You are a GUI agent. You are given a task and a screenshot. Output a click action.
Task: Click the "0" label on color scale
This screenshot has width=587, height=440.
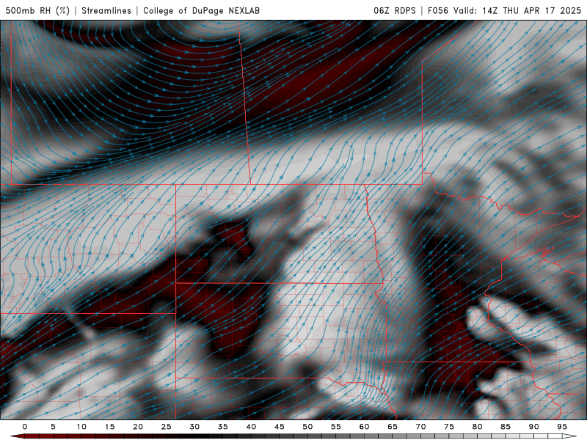click(x=25, y=427)
